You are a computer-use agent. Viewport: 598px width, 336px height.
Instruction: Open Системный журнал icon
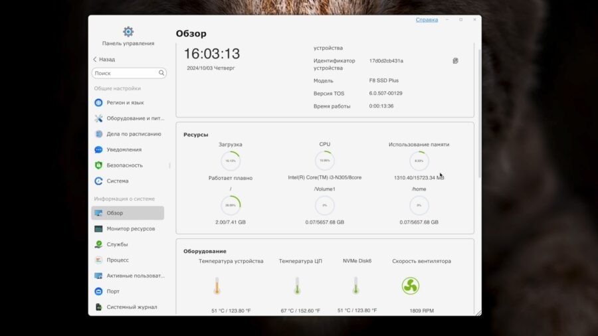[98, 307]
